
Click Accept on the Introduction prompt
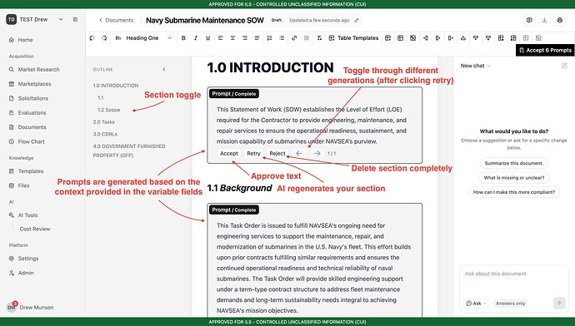point(229,153)
